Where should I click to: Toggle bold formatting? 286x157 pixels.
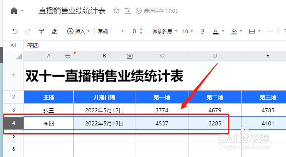click(x=202, y=31)
